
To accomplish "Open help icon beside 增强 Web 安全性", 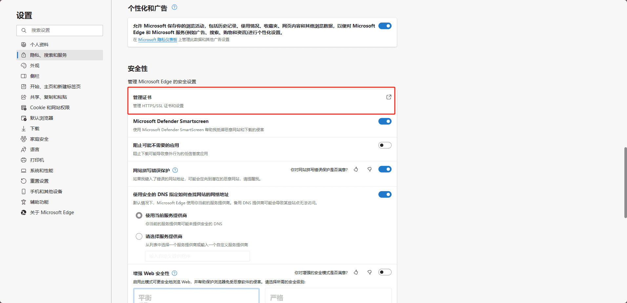I will tap(174, 273).
